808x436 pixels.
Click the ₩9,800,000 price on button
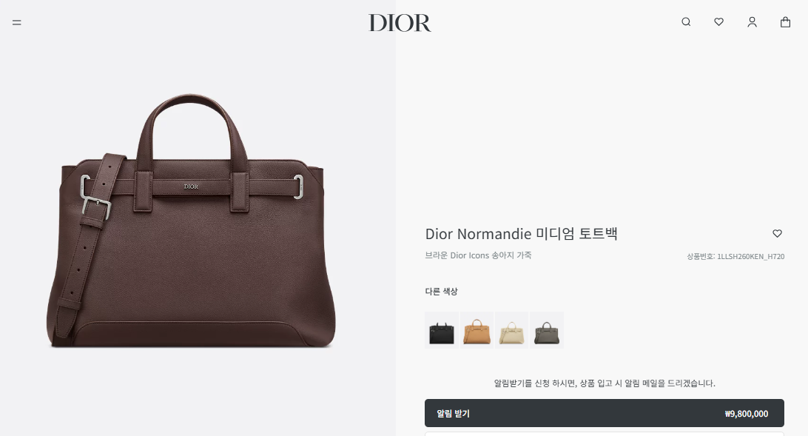click(746, 414)
